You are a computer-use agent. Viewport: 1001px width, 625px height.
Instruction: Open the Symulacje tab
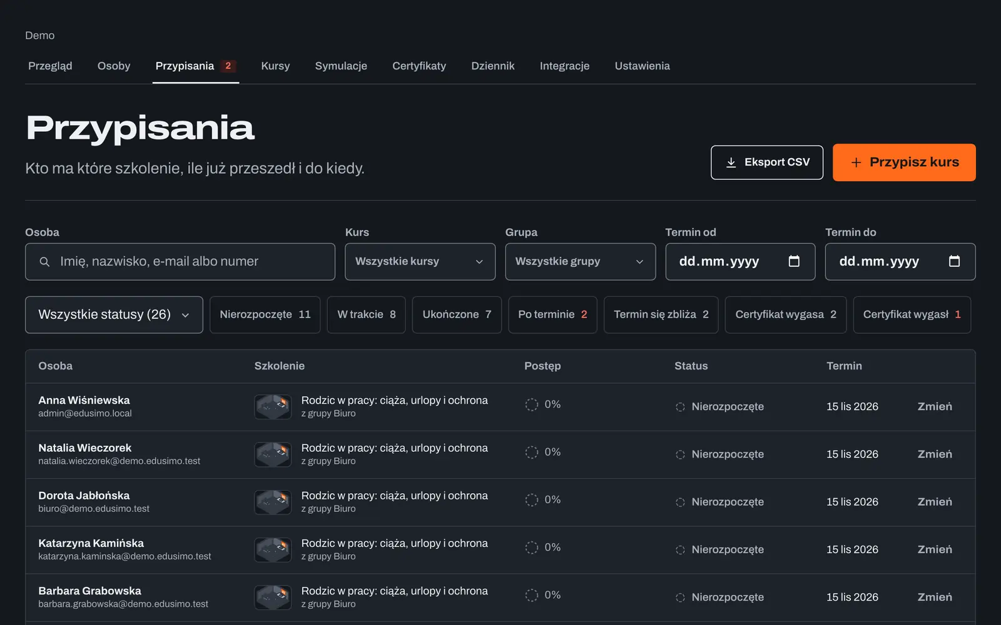coord(341,66)
